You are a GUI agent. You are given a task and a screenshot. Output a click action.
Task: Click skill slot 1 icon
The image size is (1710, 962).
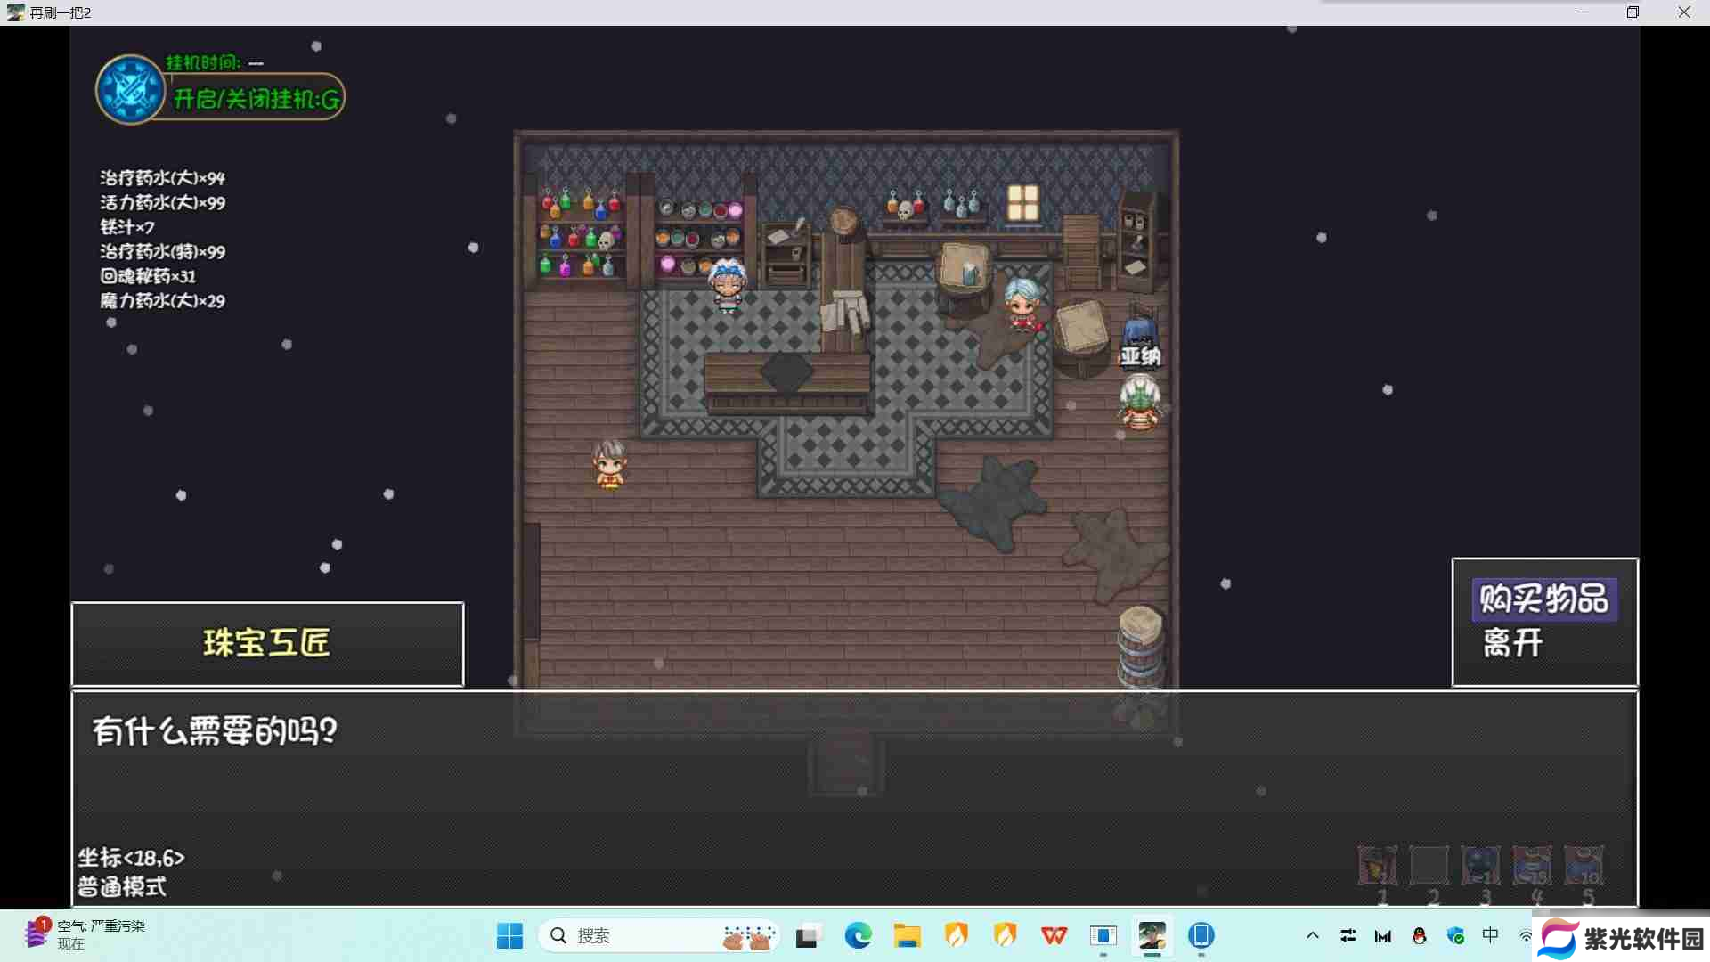[1378, 865]
